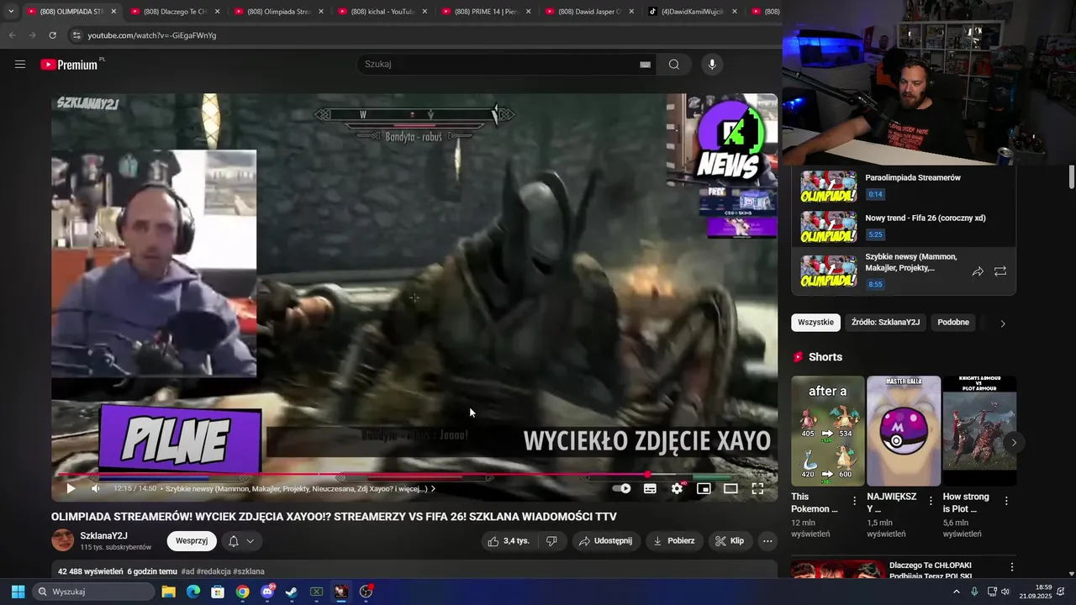Open more actions three-dot menu under video
Viewport: 1076px width, 605px height.
(767, 541)
